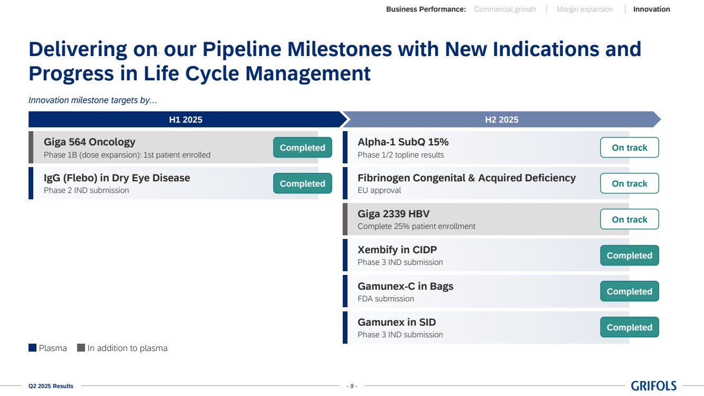
Task: Click the Gamunex-C in Bags milestone title
Action: click(x=405, y=286)
